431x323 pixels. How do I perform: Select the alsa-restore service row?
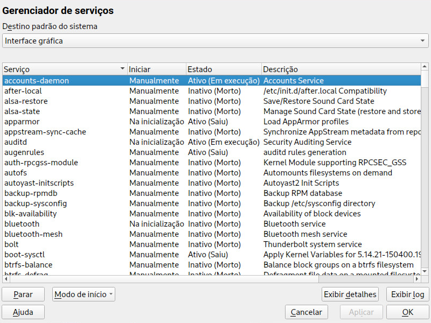click(212, 101)
